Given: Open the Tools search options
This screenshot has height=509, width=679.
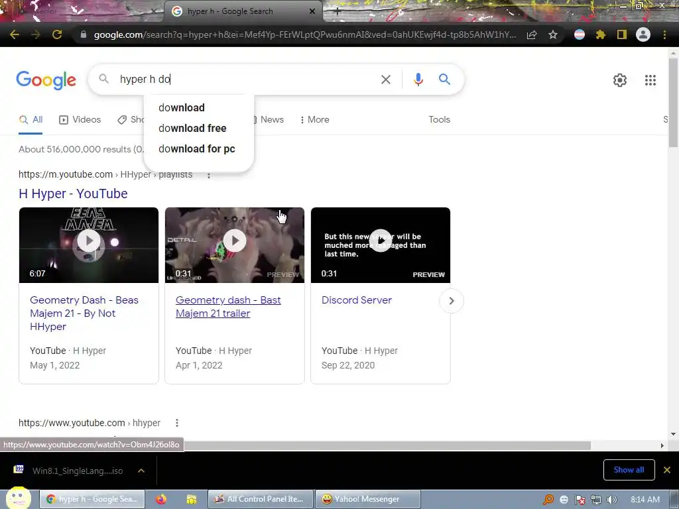Looking at the screenshot, I should pos(439,119).
